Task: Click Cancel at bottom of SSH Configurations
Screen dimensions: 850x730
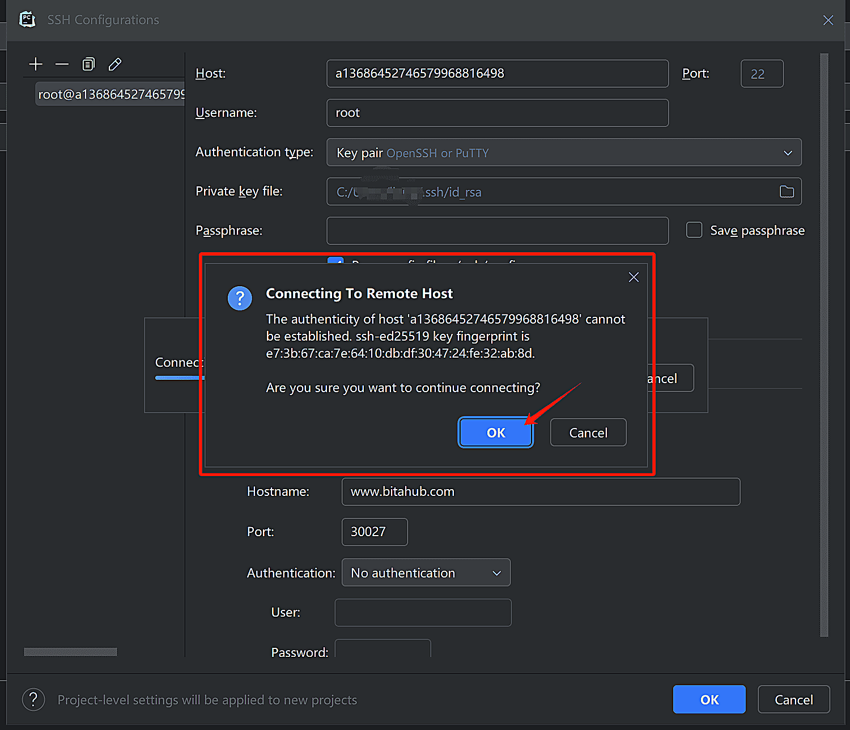Action: [794, 699]
